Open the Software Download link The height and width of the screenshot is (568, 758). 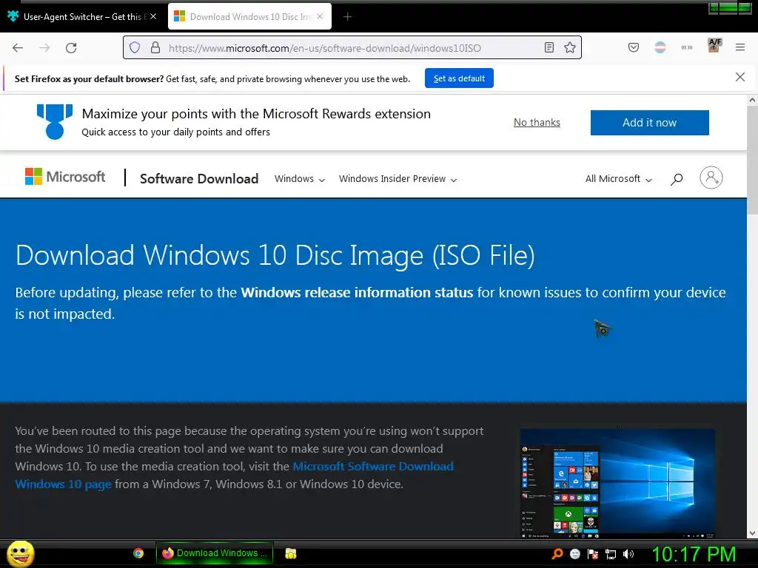pos(199,179)
